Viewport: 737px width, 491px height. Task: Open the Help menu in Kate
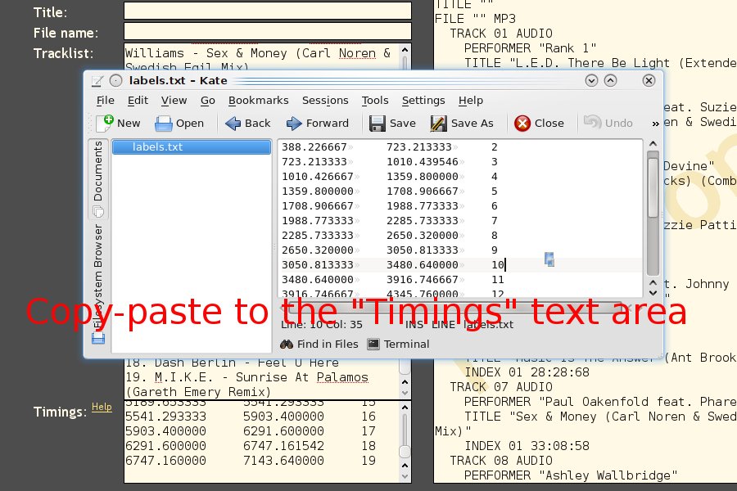coord(471,101)
